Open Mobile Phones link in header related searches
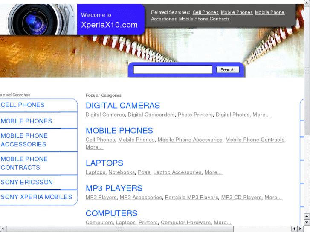This screenshot has height=232, width=310. (x=237, y=12)
